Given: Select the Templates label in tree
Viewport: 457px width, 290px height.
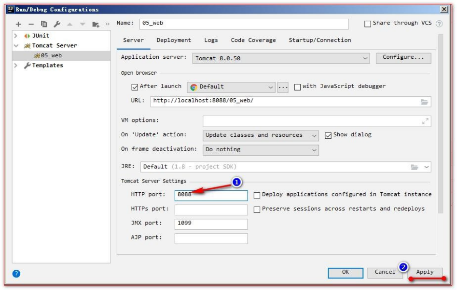Looking at the screenshot, I should 47,66.
